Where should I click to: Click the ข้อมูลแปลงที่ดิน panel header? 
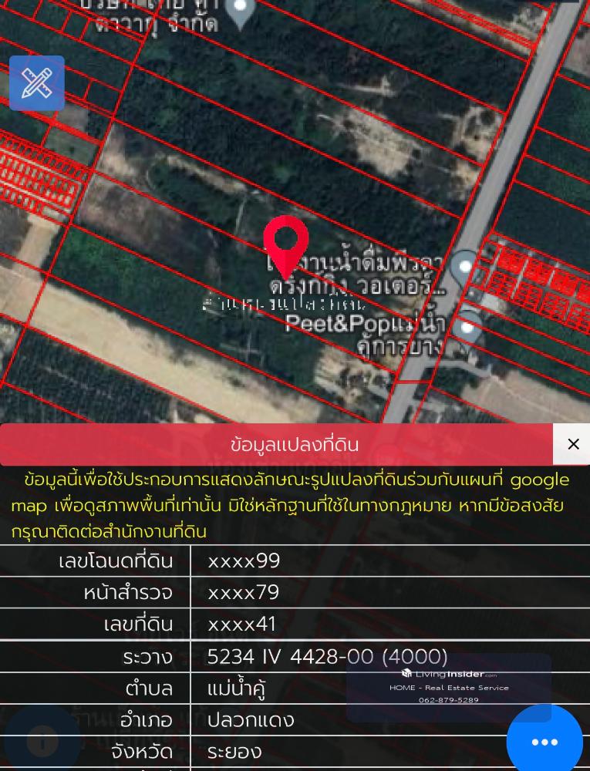pos(294,445)
